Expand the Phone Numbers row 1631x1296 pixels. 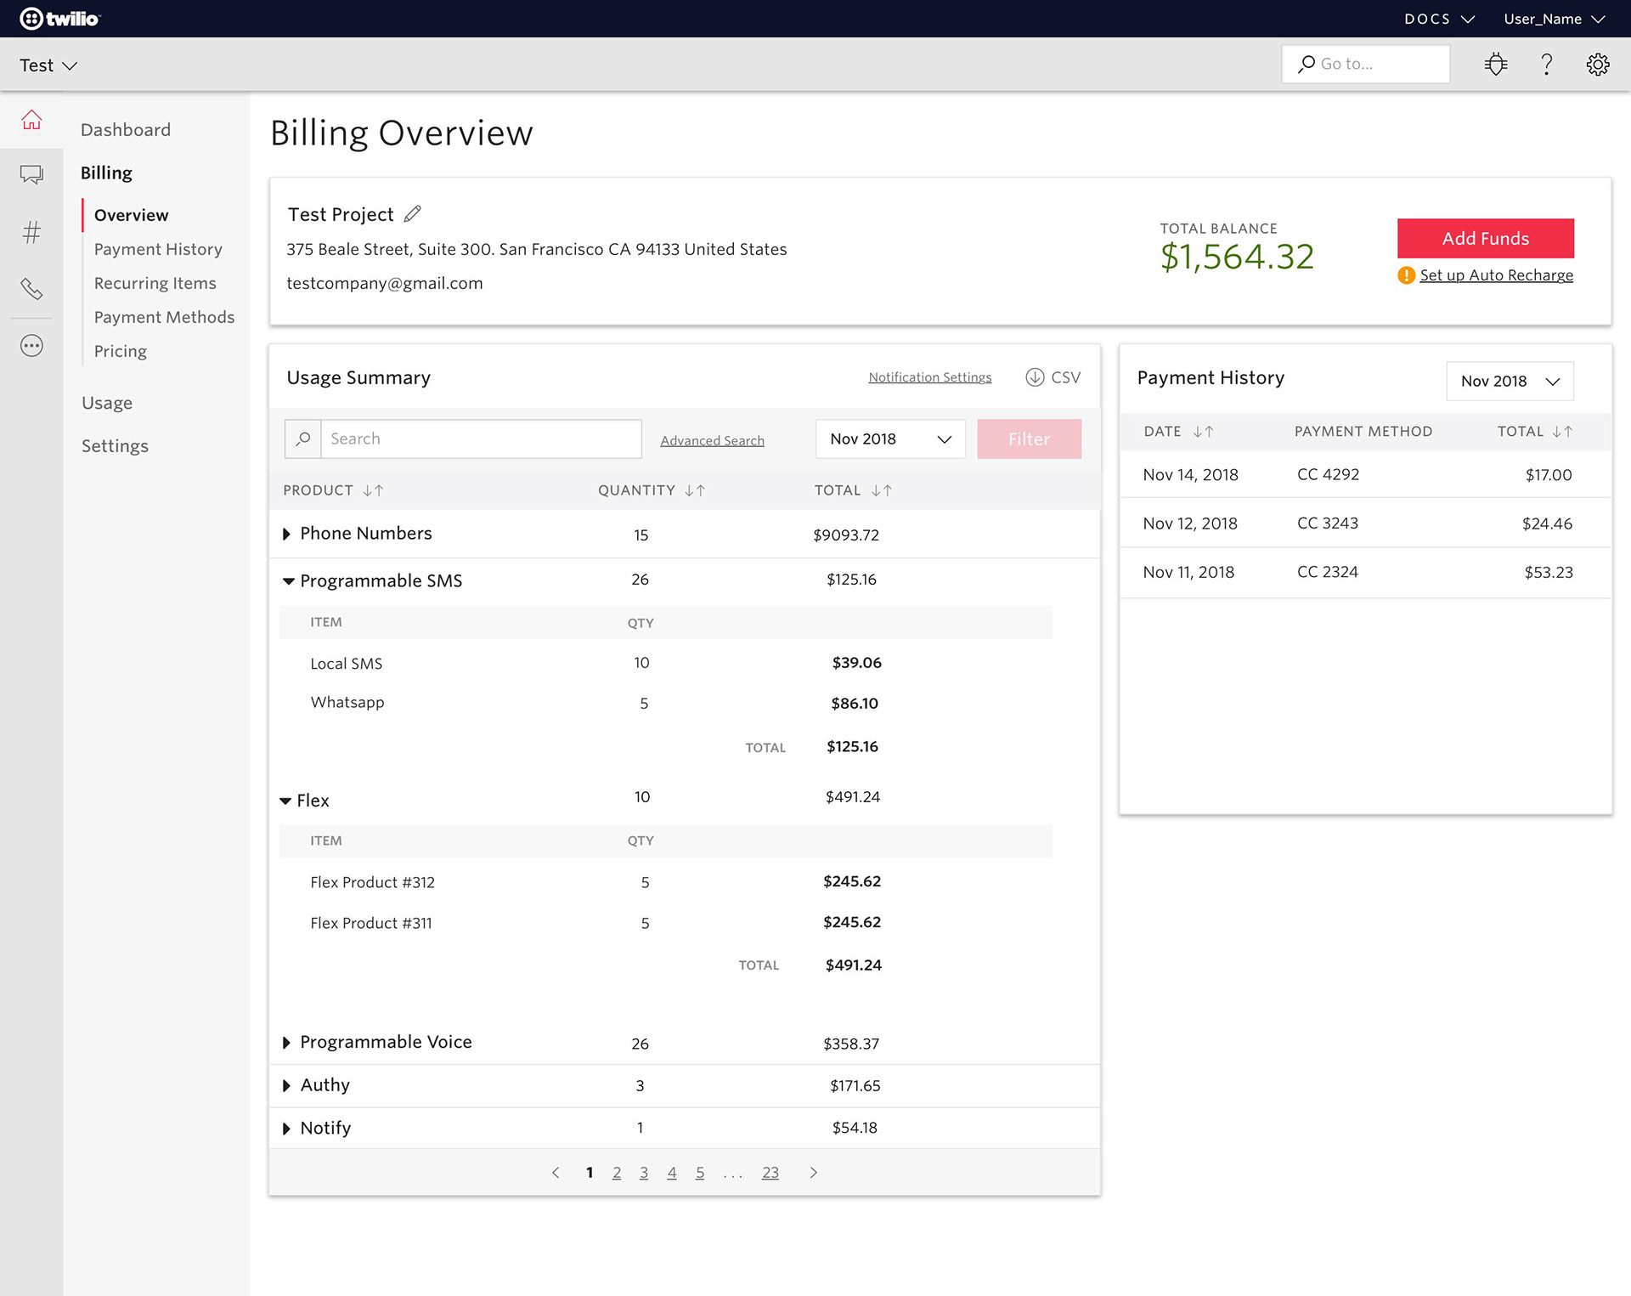click(x=286, y=534)
